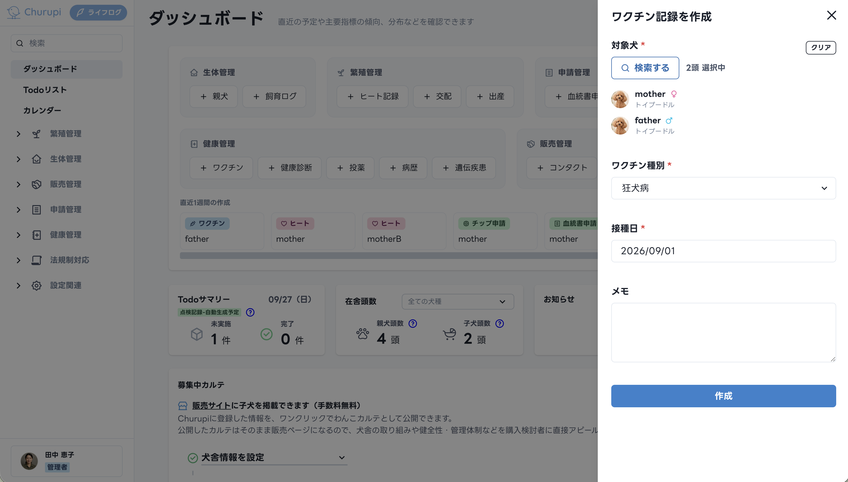Expand the 健康管理 sidebar chevron
This screenshot has width=848, height=482.
pyautogui.click(x=19, y=235)
